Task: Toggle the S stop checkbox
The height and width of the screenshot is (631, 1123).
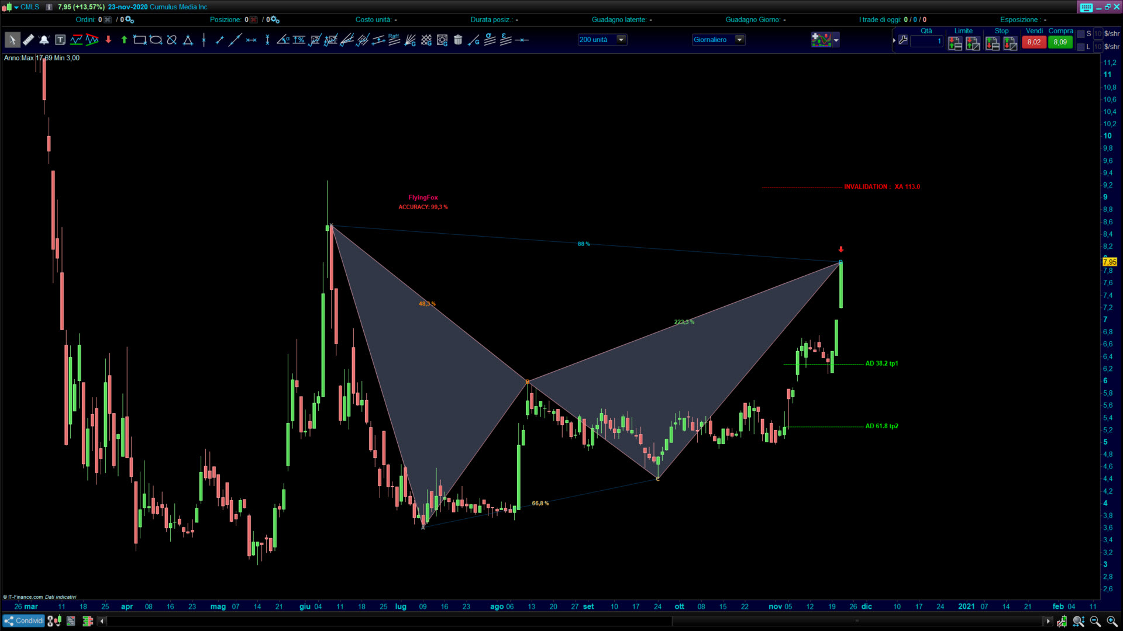Action: pos(1081,34)
